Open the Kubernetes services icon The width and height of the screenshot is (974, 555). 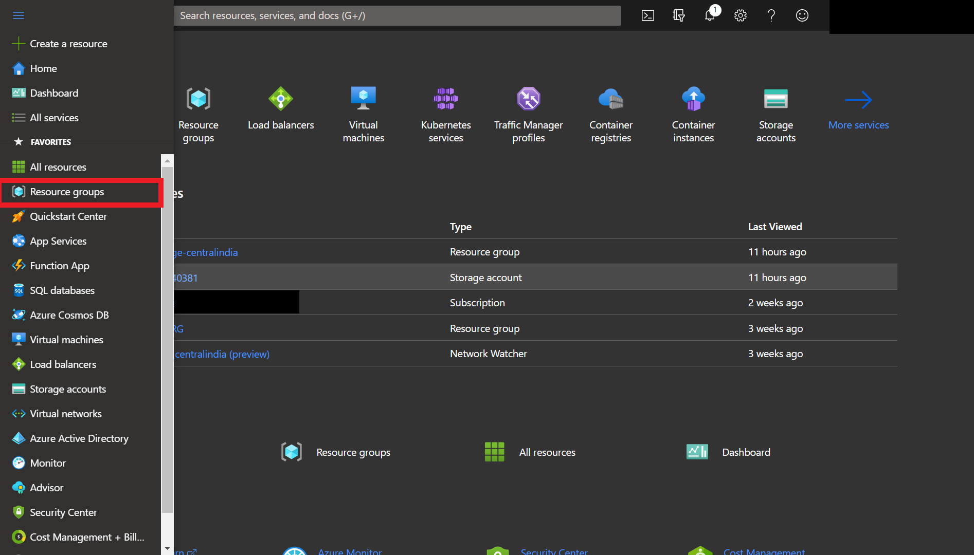pyautogui.click(x=446, y=99)
